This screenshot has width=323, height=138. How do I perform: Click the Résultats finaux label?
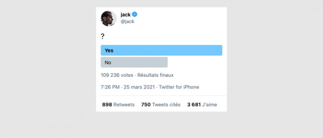point(155,75)
